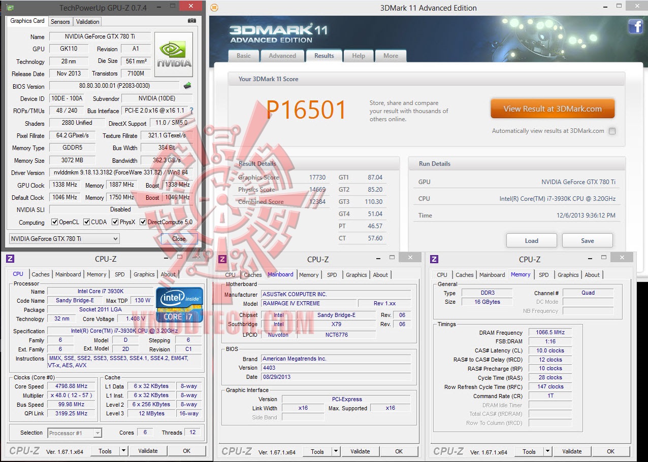Viewport: 648px width, 462px height.
Task: Click the Driver Version field in GPU-Z
Action: pos(121,172)
